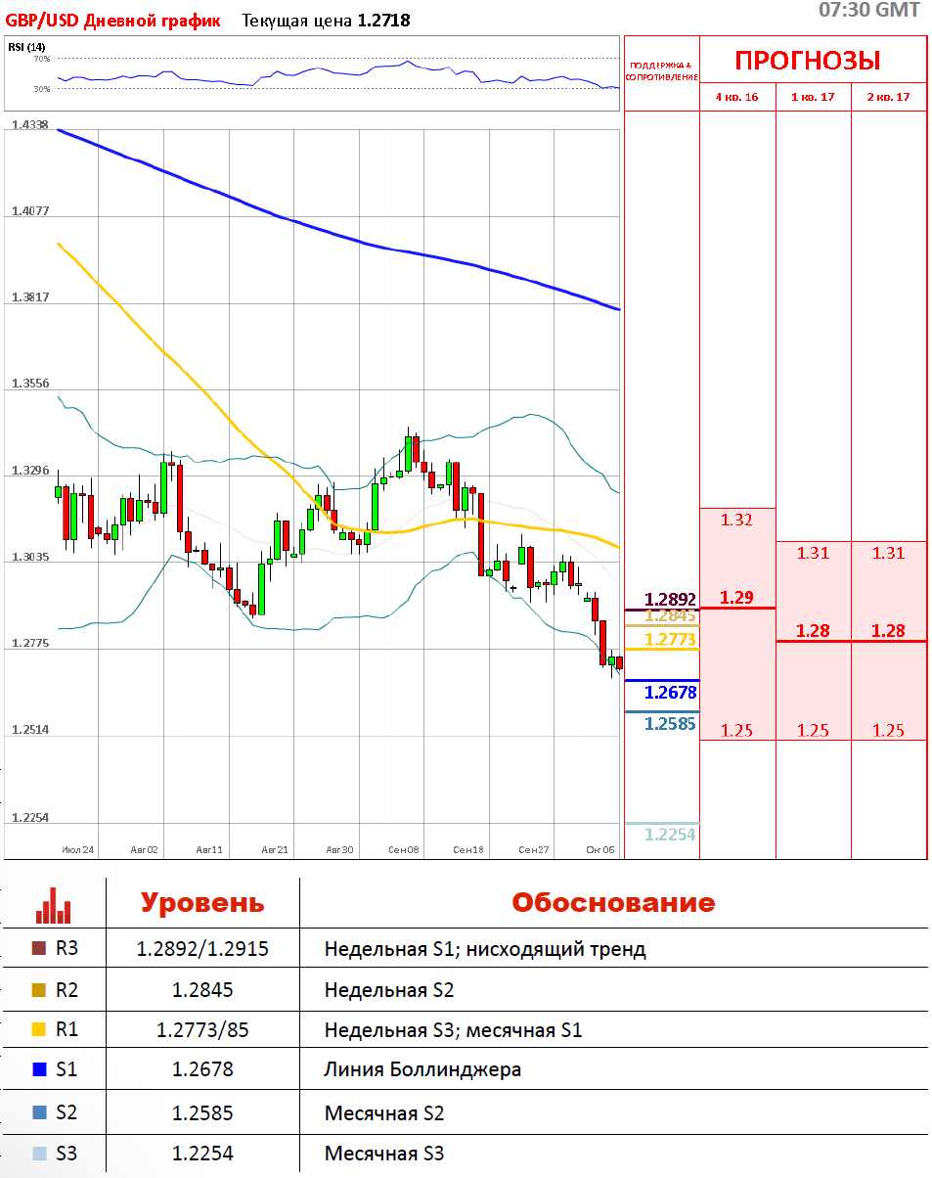The image size is (932, 1178).
Task: Click the 1.31 value under 2 кв. 17
Action: (x=889, y=553)
